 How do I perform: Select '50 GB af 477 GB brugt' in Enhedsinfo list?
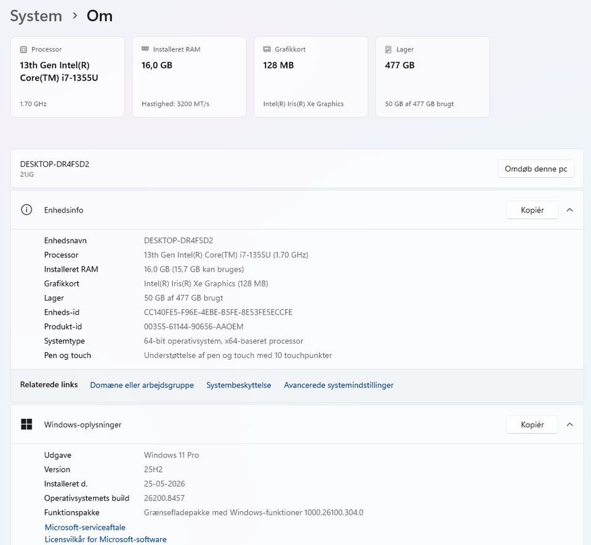(183, 298)
